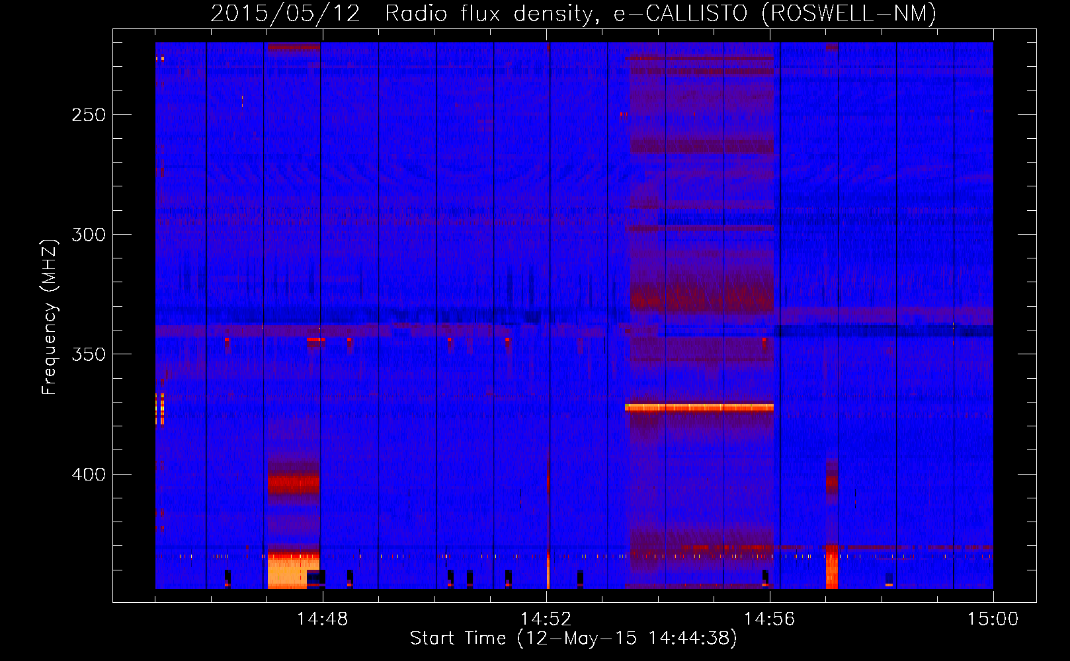Click the plot title text at top
This screenshot has height=661, width=1070.
573,13
